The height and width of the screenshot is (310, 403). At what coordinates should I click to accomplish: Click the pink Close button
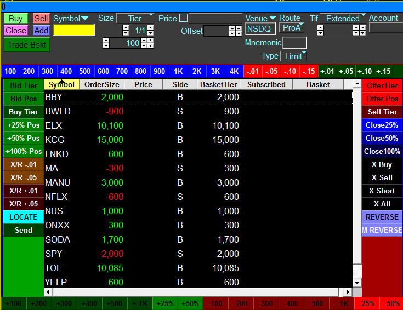(x=16, y=31)
